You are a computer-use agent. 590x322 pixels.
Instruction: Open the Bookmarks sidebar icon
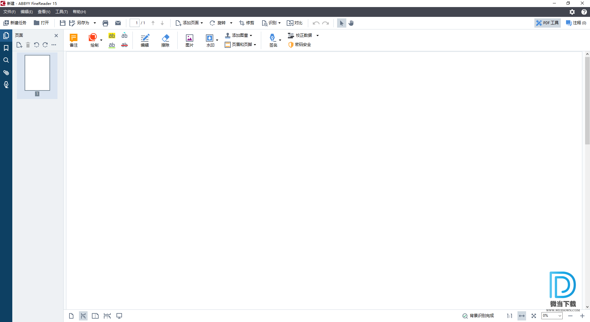pyautogui.click(x=6, y=48)
